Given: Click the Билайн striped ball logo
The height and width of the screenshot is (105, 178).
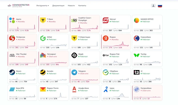Looking at the screenshot, I should [x=43, y=72].
